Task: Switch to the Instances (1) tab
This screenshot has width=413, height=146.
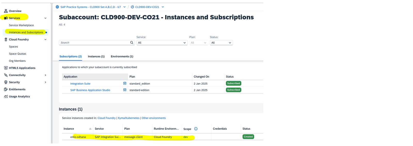Action: [x=96, y=56]
